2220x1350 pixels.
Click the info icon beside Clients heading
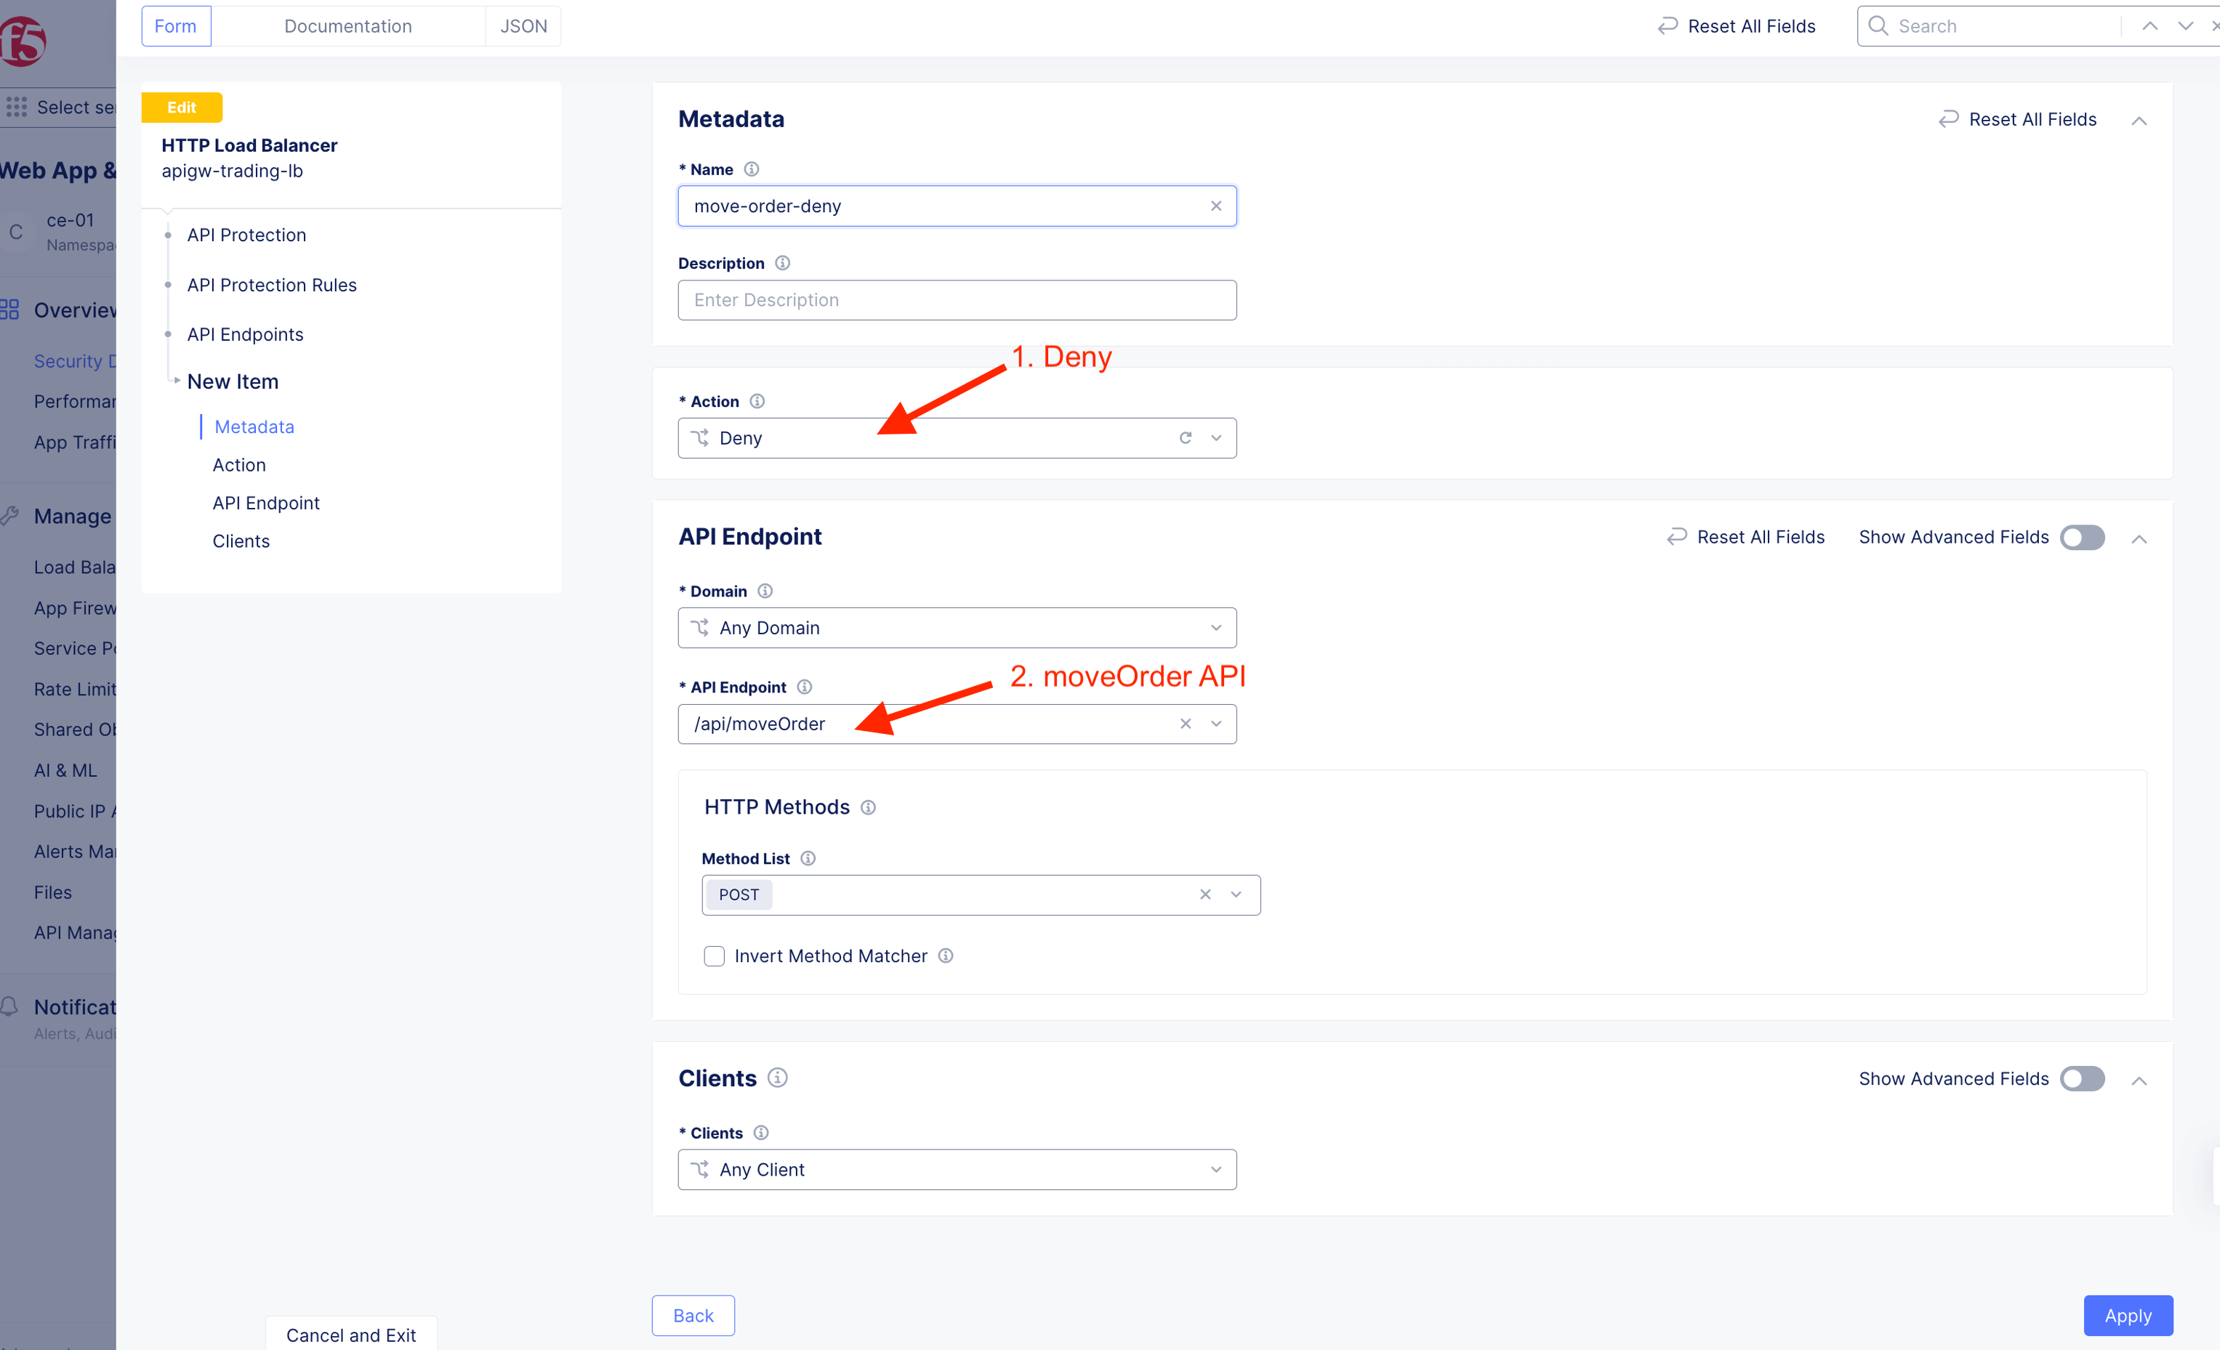pyautogui.click(x=778, y=1078)
